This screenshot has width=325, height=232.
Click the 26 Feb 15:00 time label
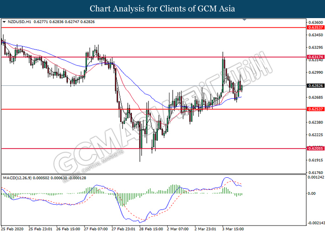(68, 229)
